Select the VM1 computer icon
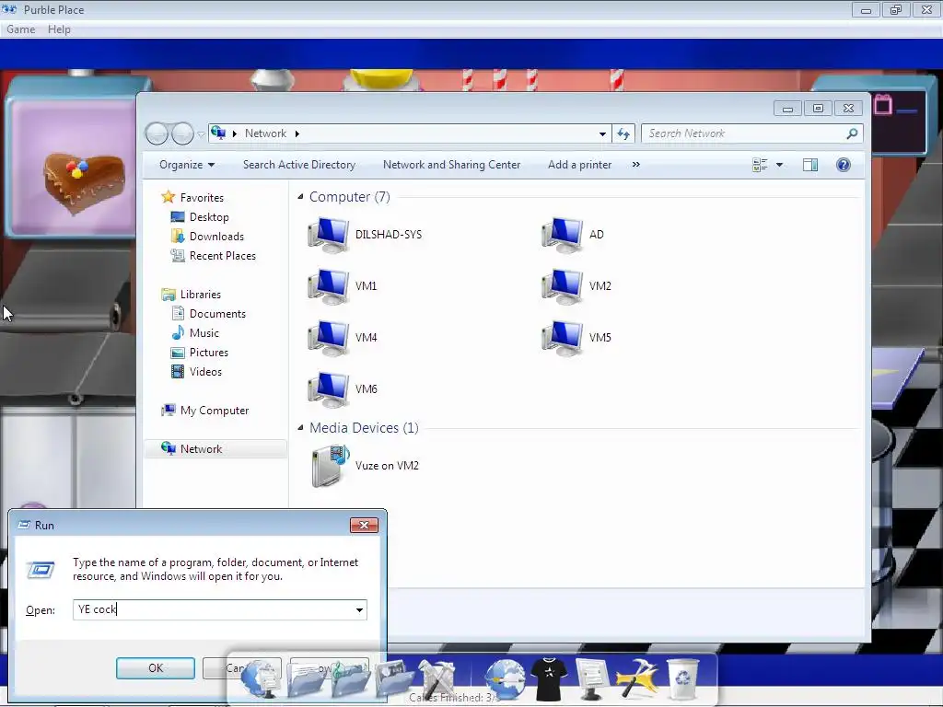This screenshot has width=943, height=707. click(x=329, y=286)
